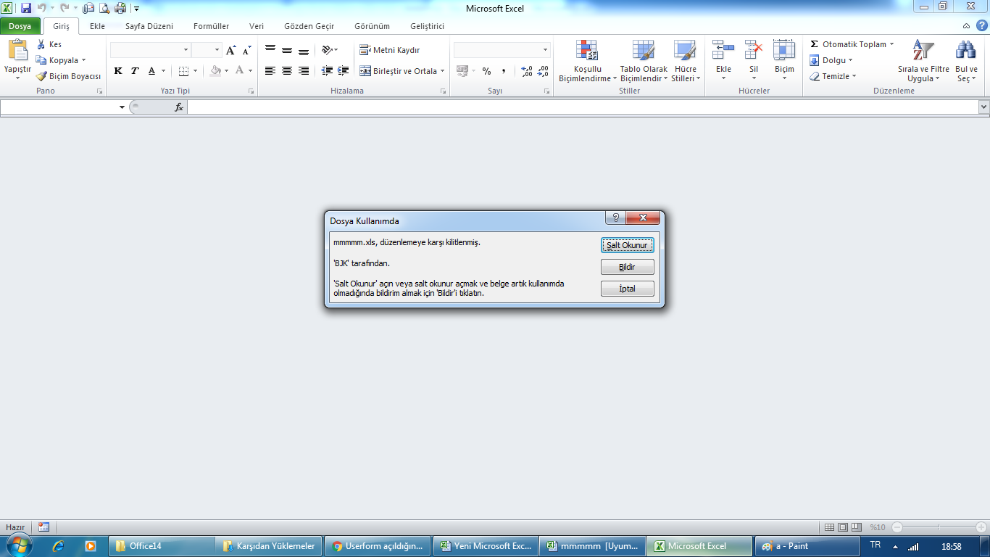The width and height of the screenshot is (990, 557).
Task: Click the Biçim format cells icon
Action: click(x=784, y=50)
